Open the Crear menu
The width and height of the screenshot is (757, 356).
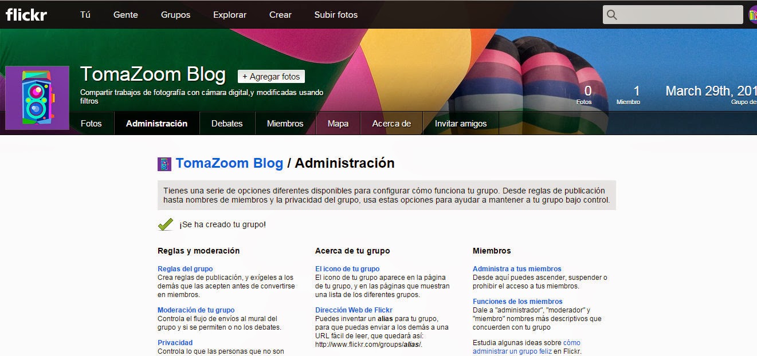pos(280,15)
